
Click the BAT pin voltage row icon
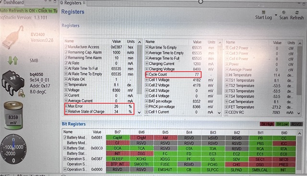click(x=147, y=101)
